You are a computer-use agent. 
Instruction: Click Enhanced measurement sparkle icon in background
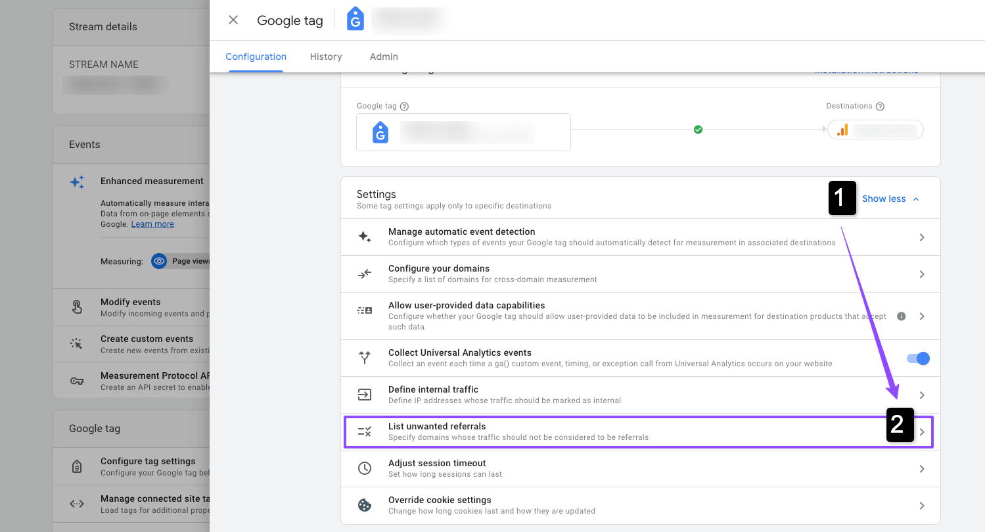[77, 182]
